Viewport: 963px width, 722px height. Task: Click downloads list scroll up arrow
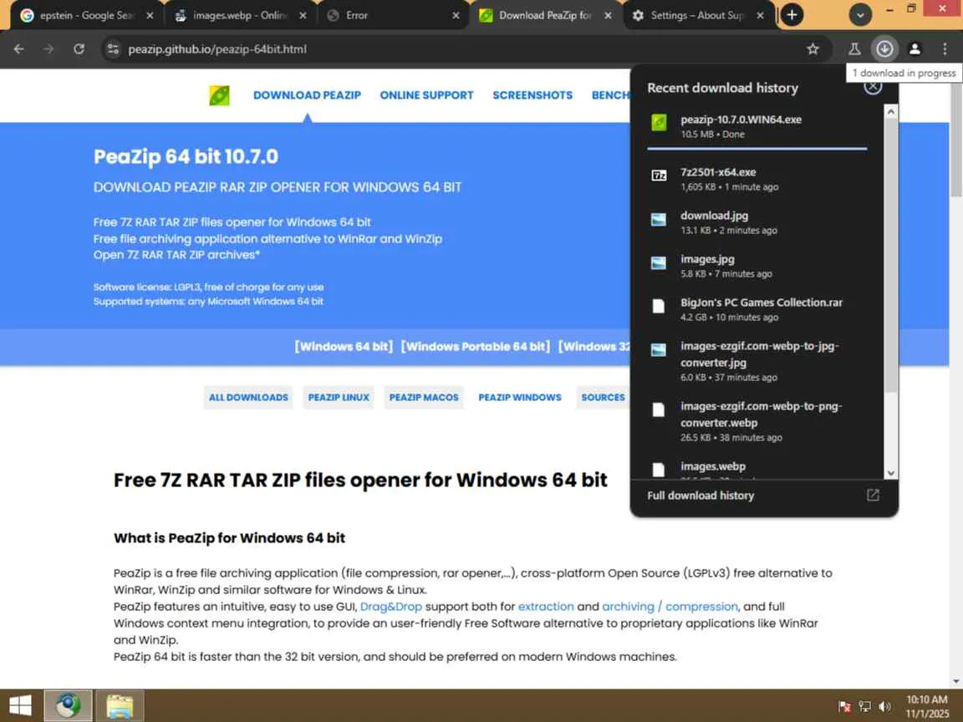tap(890, 112)
